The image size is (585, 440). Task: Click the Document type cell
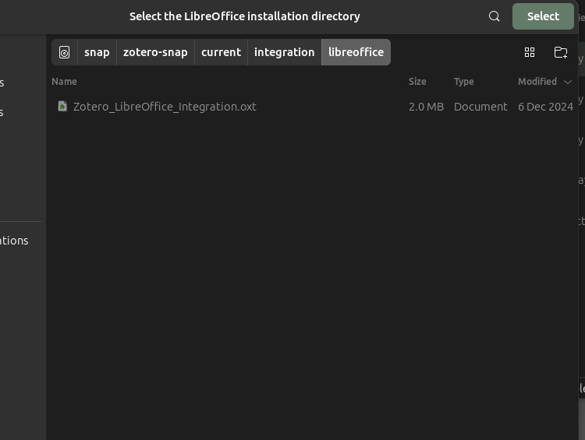tap(480, 107)
